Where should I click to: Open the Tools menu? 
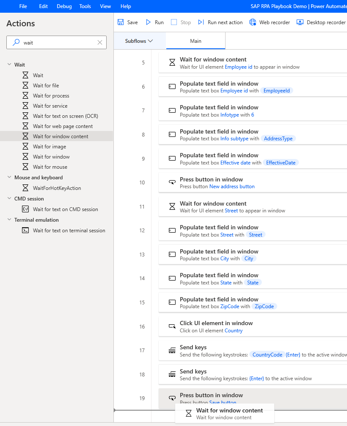point(85,6)
